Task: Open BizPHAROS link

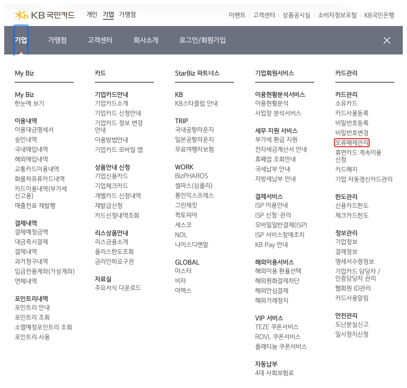Action: [191, 176]
